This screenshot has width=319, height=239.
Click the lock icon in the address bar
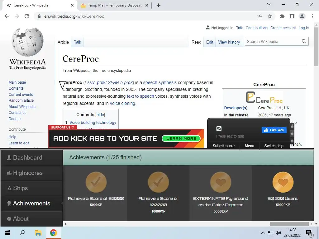tap(39, 16)
